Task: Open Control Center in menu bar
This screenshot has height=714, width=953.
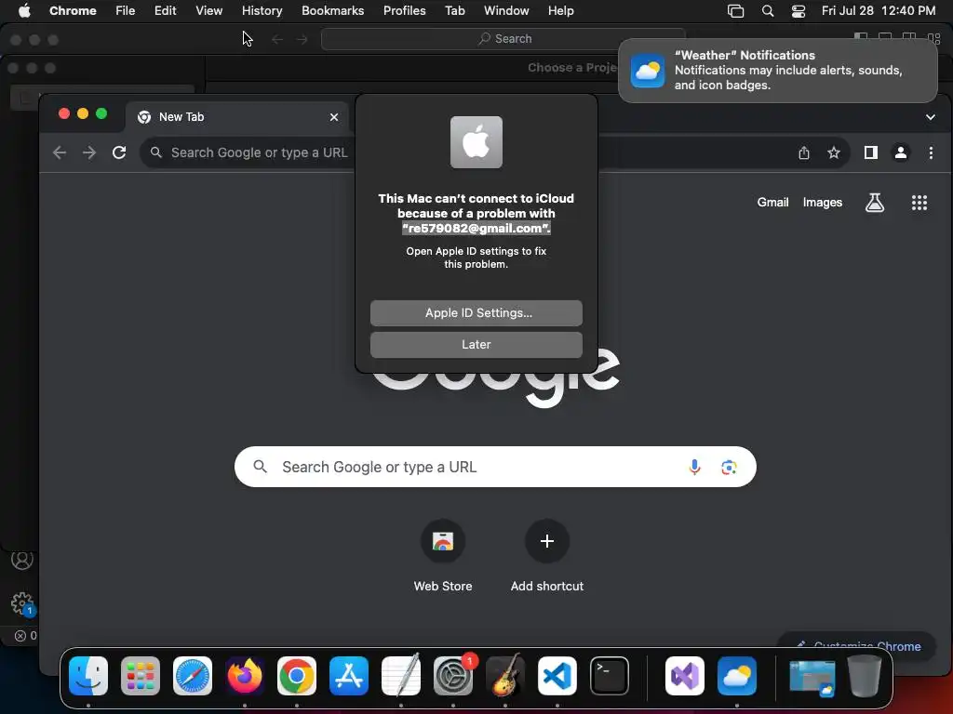Action: [798, 11]
